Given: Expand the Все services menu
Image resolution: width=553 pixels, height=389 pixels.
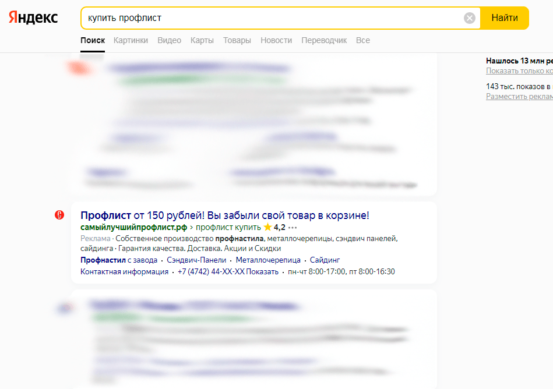Looking at the screenshot, I should pyautogui.click(x=363, y=41).
